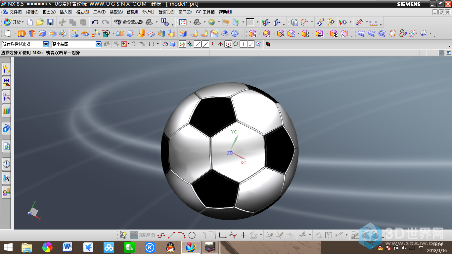The width and height of the screenshot is (452, 254).
Task: Toggle the Existing Point snap option
Action: (243, 44)
